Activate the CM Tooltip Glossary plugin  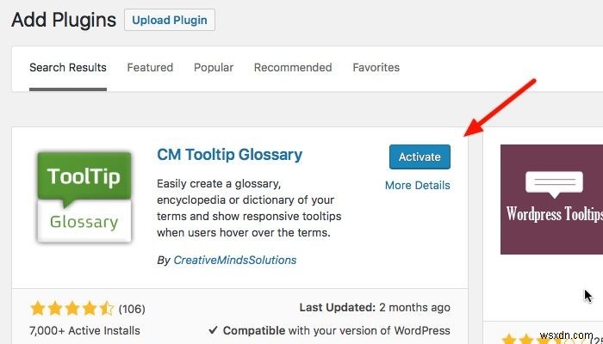tap(420, 157)
